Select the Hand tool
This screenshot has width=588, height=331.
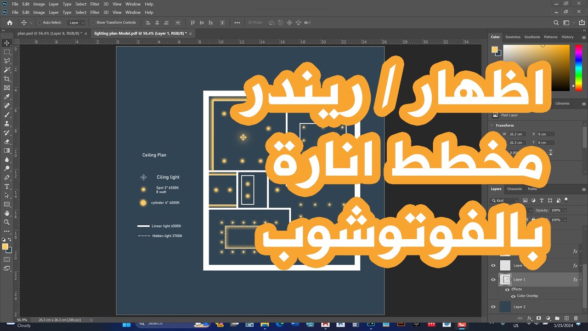click(7, 213)
